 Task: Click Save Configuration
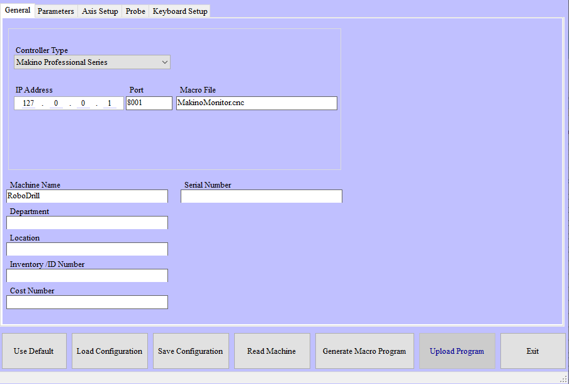pyautogui.click(x=190, y=351)
